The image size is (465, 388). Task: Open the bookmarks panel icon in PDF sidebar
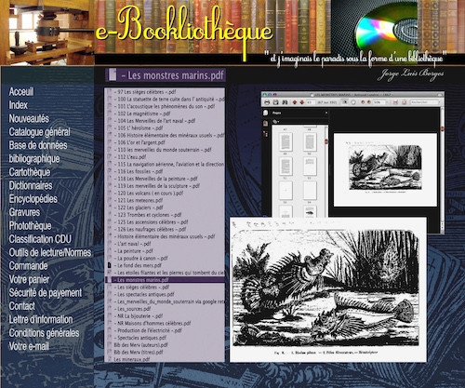point(265,124)
